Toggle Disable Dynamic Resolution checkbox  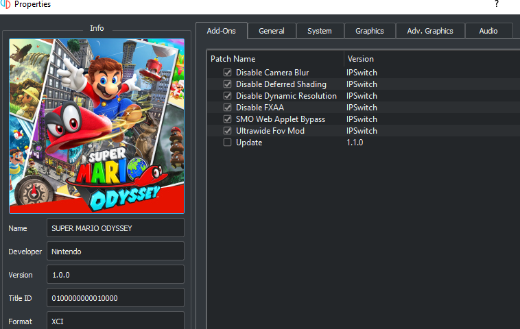pyautogui.click(x=227, y=96)
